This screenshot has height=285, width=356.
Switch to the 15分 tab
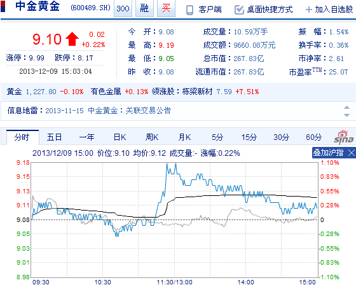249,137
